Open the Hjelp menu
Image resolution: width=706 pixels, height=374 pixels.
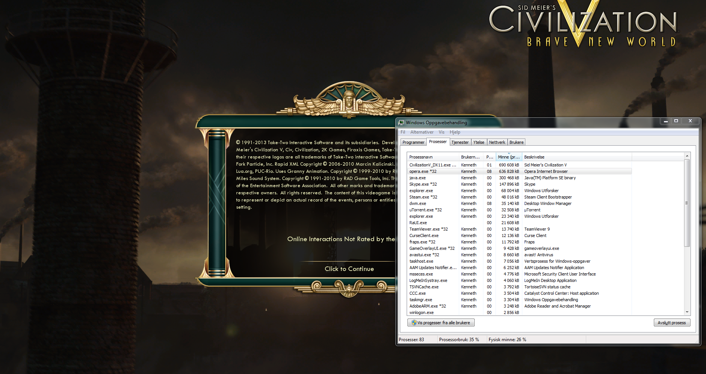pyautogui.click(x=455, y=132)
